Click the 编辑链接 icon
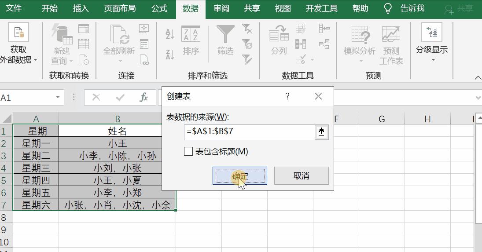482x252 pixels. [144, 59]
